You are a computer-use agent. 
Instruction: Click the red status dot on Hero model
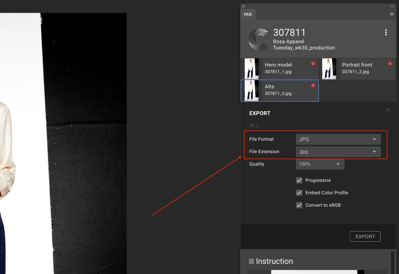pos(313,64)
